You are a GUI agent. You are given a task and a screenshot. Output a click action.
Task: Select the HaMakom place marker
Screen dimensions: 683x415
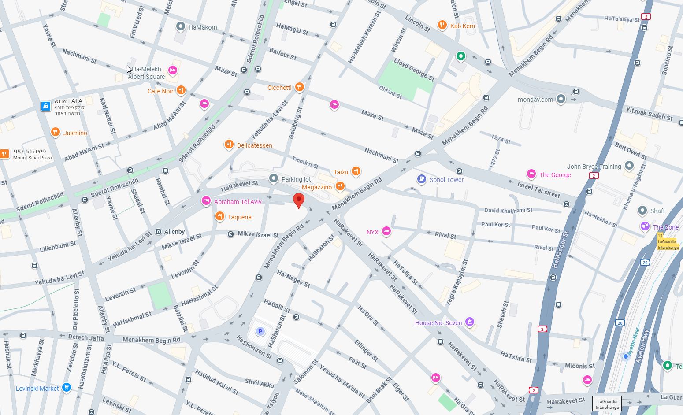click(180, 27)
